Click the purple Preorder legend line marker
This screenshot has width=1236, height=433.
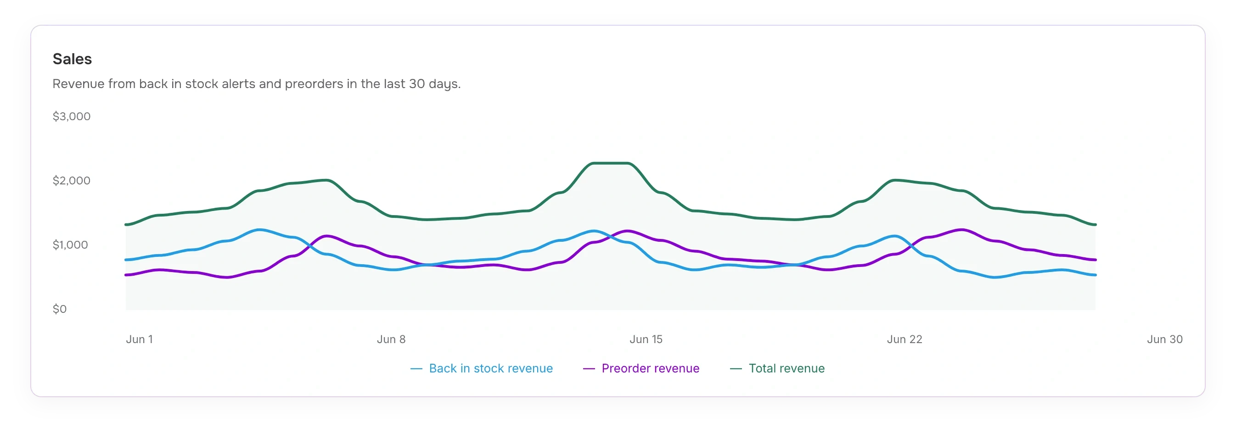tap(589, 369)
